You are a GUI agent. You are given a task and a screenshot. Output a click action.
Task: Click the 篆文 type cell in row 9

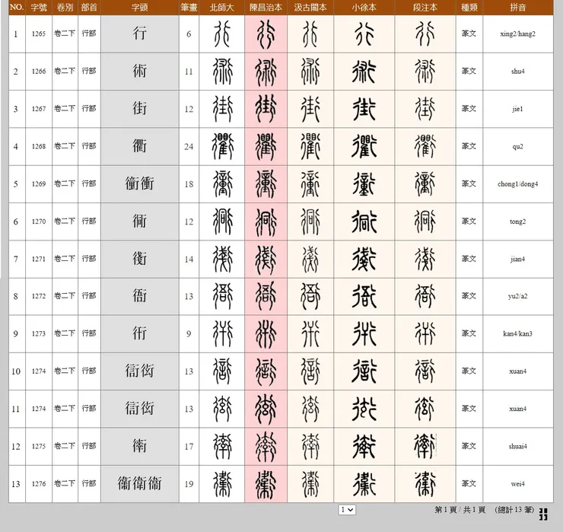(x=469, y=333)
